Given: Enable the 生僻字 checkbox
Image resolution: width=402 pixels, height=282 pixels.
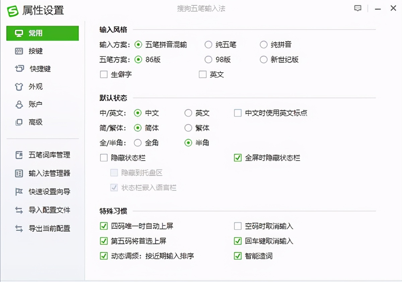Looking at the screenshot, I should click(x=104, y=74).
